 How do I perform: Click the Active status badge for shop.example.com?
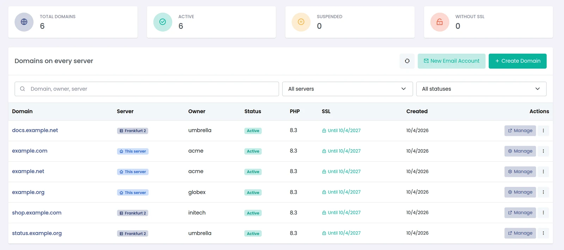pyautogui.click(x=253, y=213)
